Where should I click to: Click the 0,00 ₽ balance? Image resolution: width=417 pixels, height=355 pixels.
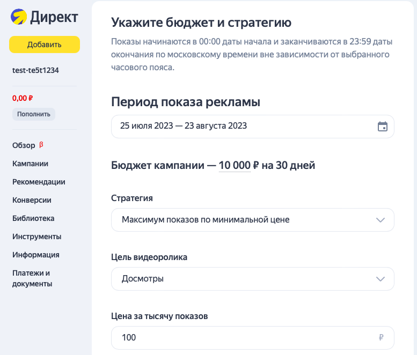click(x=23, y=98)
